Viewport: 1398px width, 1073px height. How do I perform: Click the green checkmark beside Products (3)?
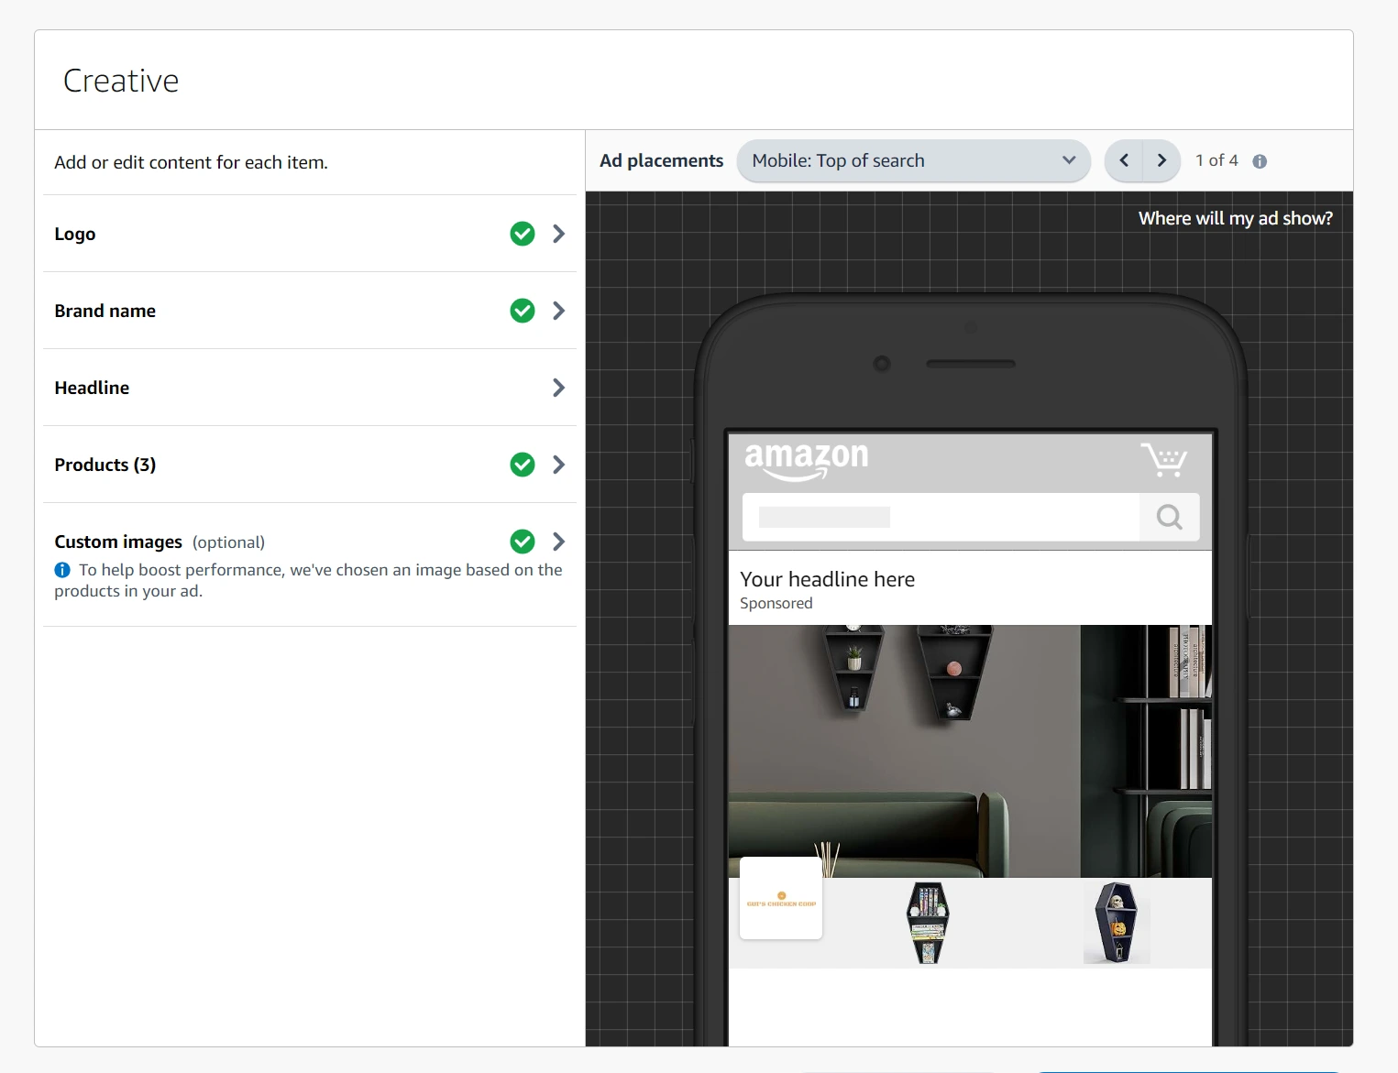(523, 465)
